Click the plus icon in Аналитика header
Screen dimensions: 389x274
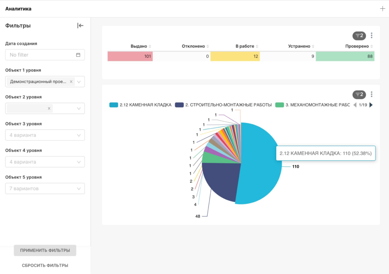(383, 9)
